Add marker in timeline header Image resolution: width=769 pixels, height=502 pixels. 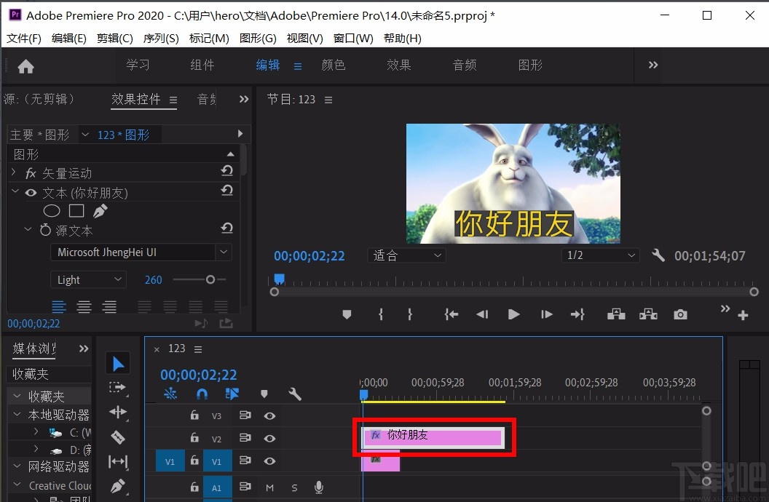tap(264, 394)
